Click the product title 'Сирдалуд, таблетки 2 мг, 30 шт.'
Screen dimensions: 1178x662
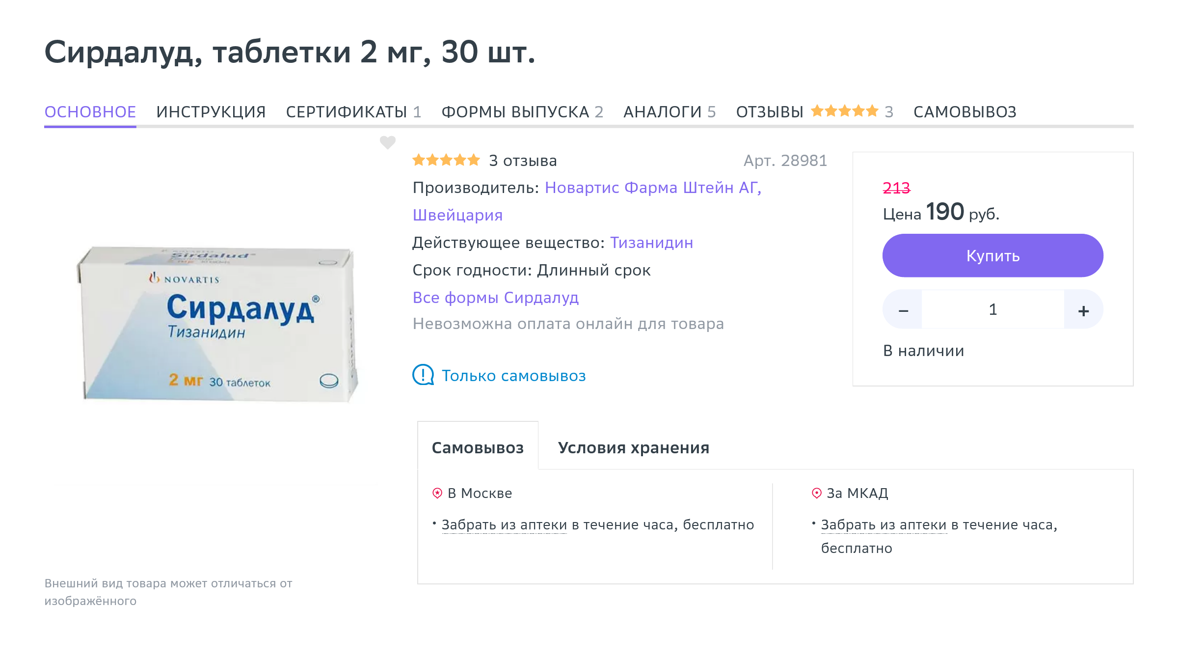(290, 52)
